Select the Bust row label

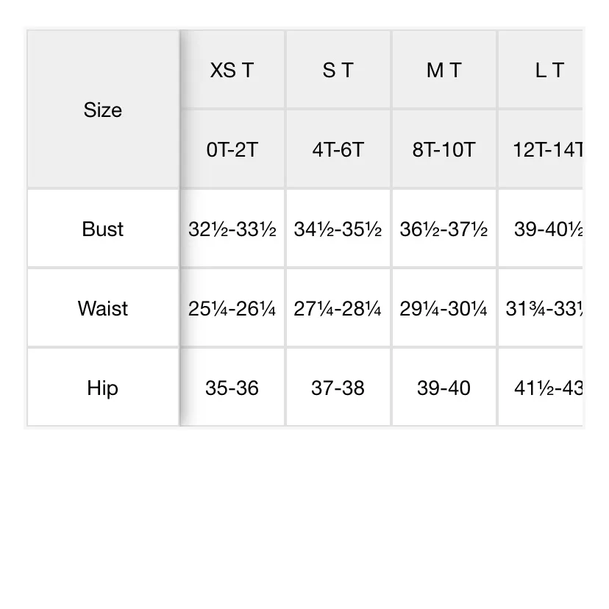click(102, 229)
